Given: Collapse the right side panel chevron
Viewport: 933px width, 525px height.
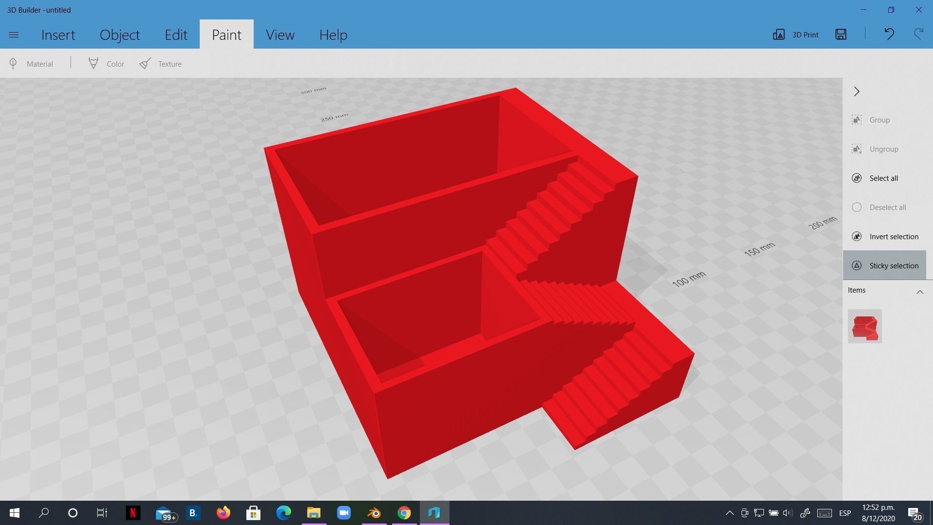Looking at the screenshot, I should point(857,91).
